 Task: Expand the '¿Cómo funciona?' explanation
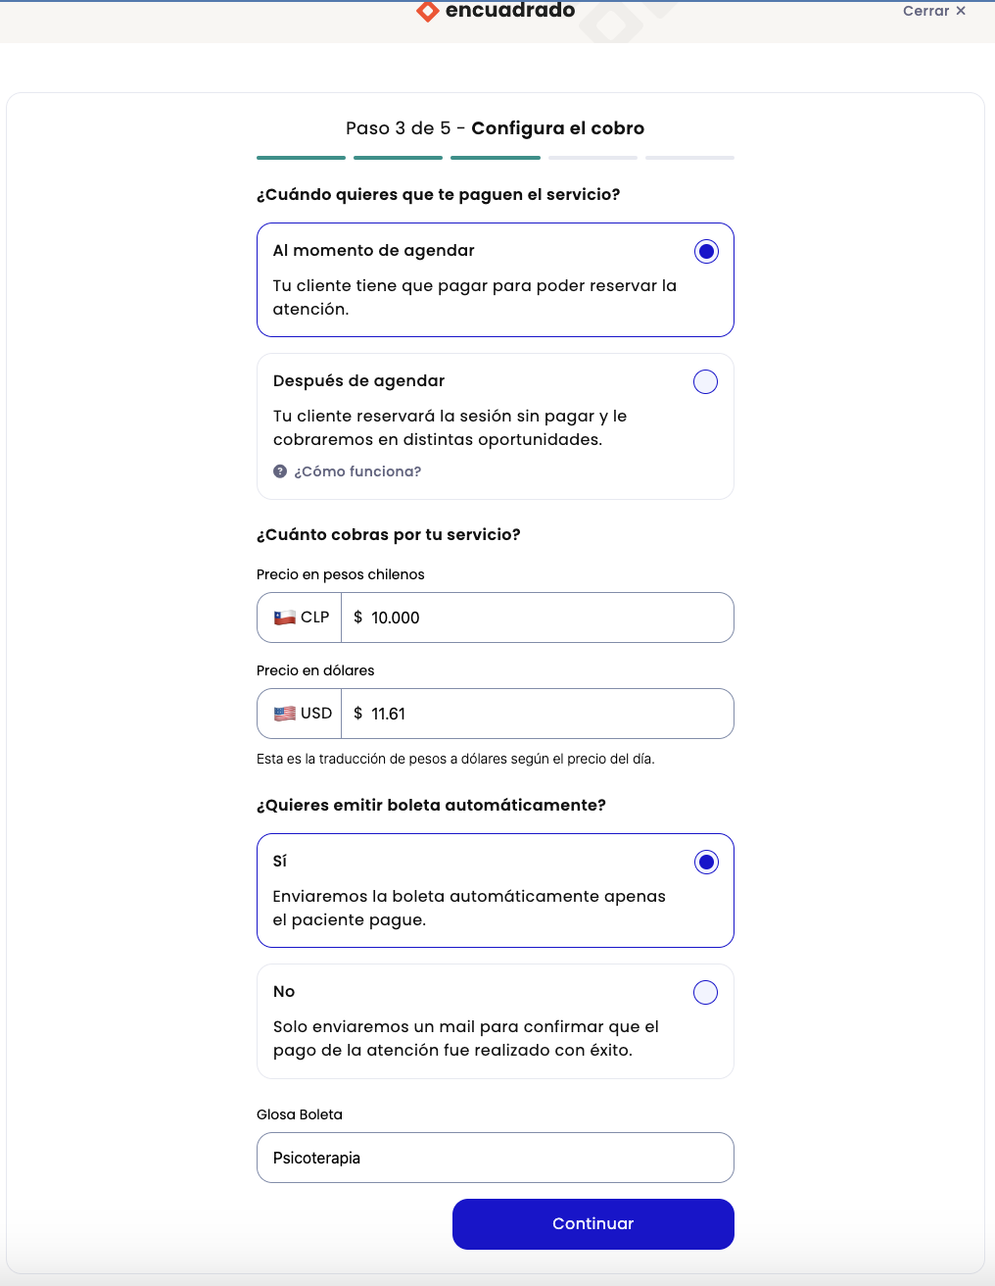357,471
